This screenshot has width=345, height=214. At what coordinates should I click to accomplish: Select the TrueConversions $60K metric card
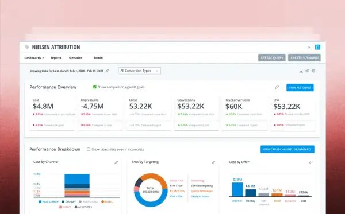click(245, 113)
